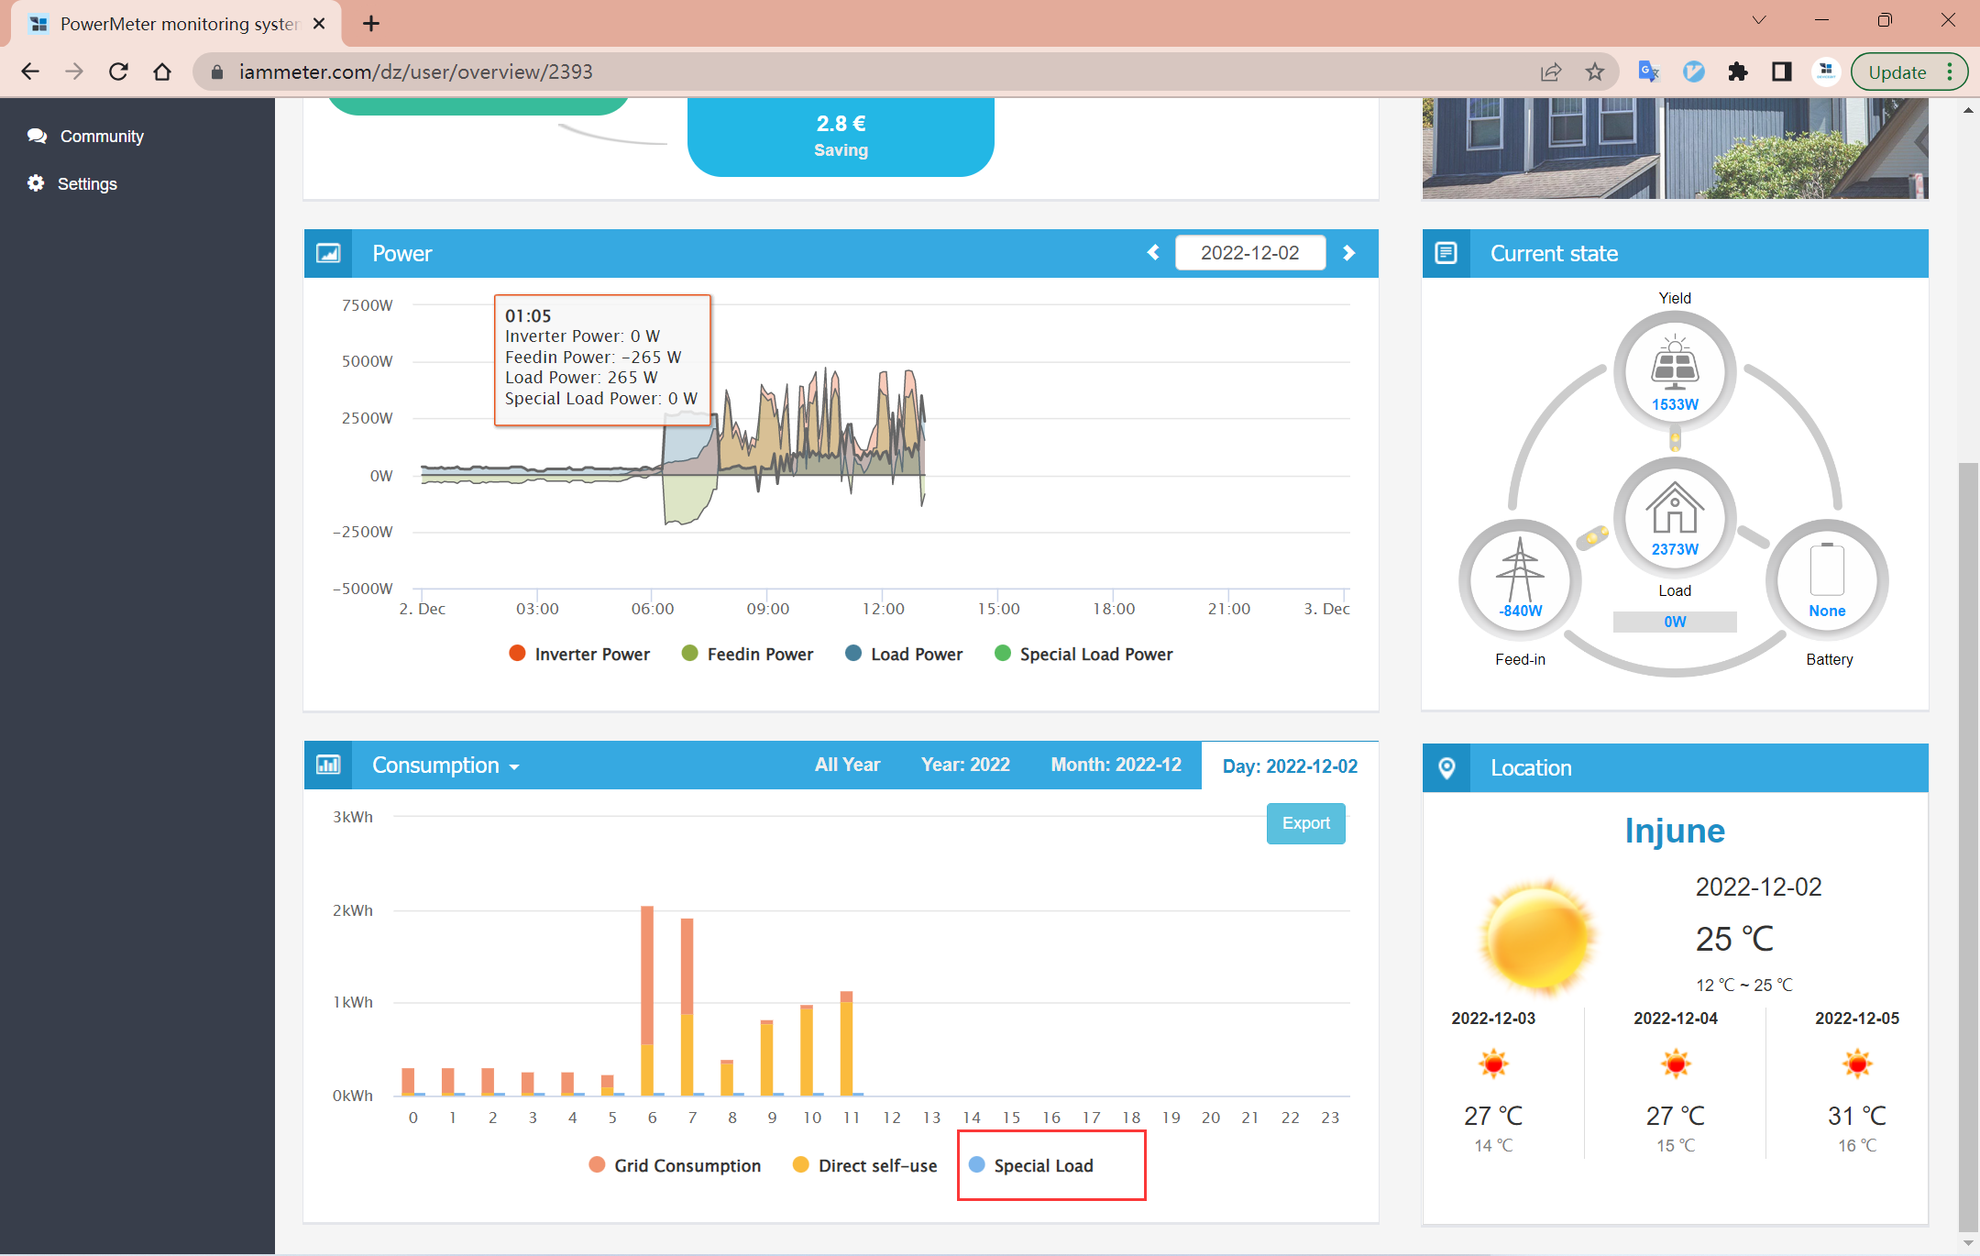Click the Load house icon
The image size is (1980, 1256).
[1675, 509]
